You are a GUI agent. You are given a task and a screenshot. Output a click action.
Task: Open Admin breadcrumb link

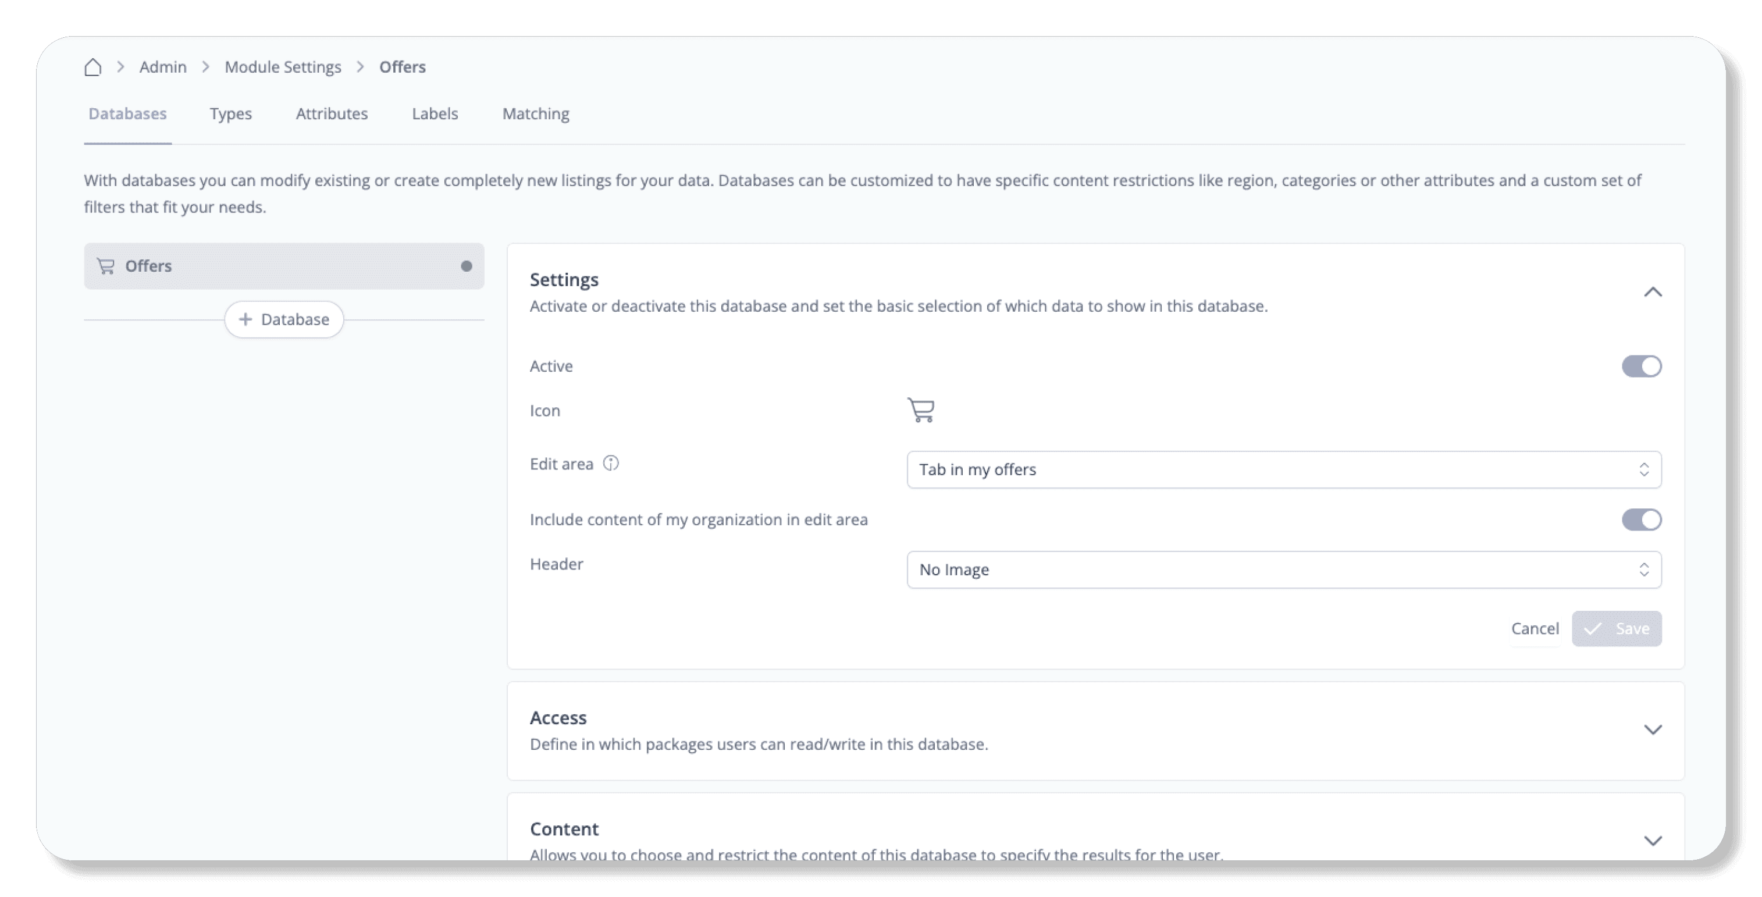163,67
